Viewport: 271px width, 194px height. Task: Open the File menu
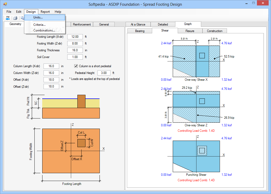(x=9, y=11)
